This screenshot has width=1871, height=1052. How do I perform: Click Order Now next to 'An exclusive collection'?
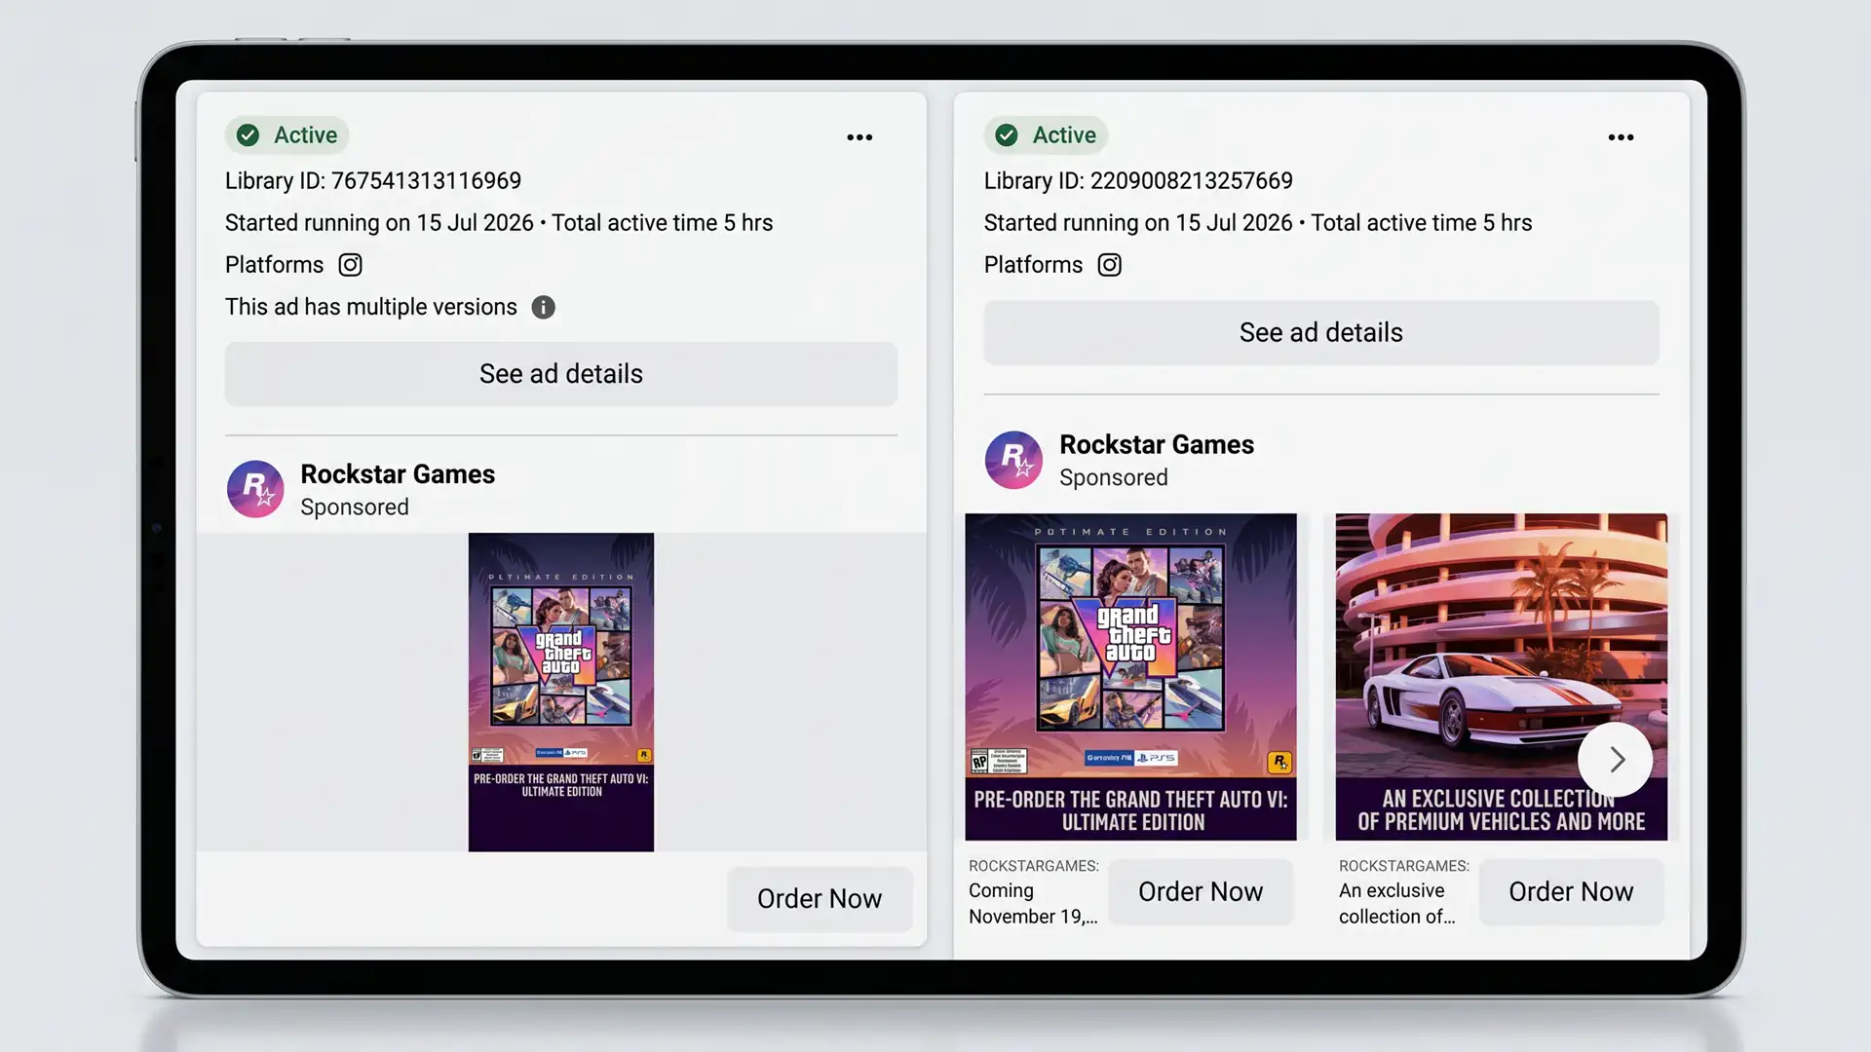pyautogui.click(x=1571, y=892)
